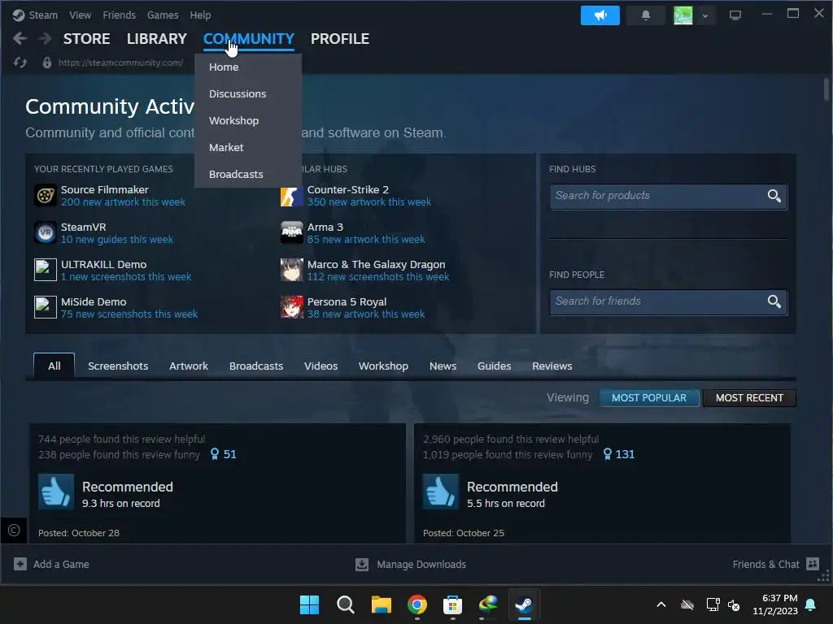This screenshot has width=833, height=624.
Task: Click thumbs-up icon of 9.3 hrs review
Action: [x=56, y=492]
